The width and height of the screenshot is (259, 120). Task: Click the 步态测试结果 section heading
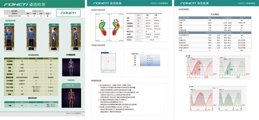pyautogui.click(x=183, y=9)
